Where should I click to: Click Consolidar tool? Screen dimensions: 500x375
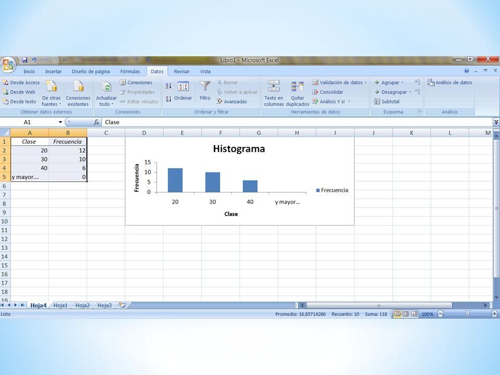pyautogui.click(x=328, y=92)
